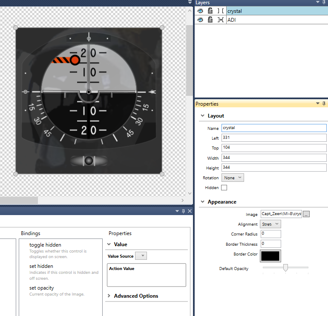Click the Corner Radius field
The image size is (328, 316).
click(x=270, y=234)
